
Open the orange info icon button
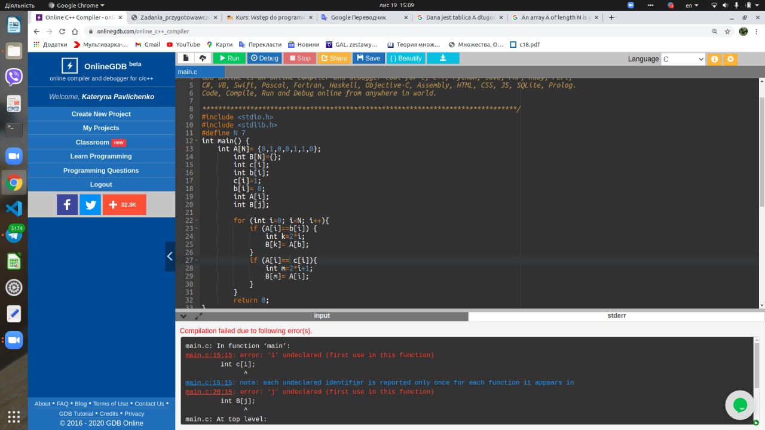[x=714, y=59]
